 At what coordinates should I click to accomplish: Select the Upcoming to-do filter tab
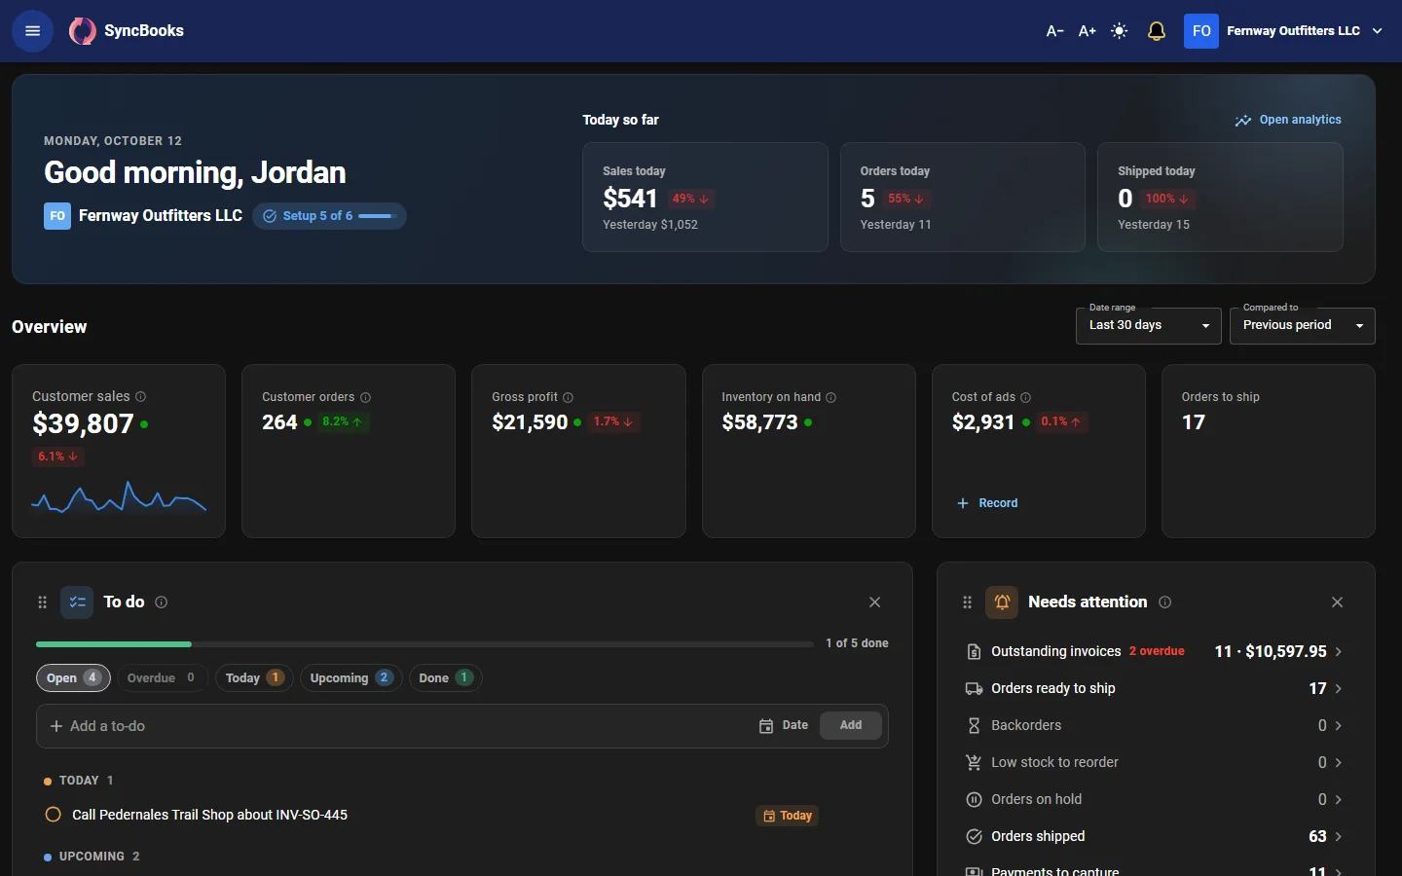pos(351,677)
